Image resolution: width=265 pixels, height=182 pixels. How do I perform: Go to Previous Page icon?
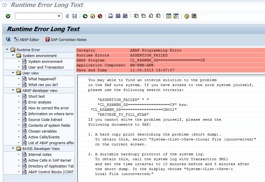[143, 16]
